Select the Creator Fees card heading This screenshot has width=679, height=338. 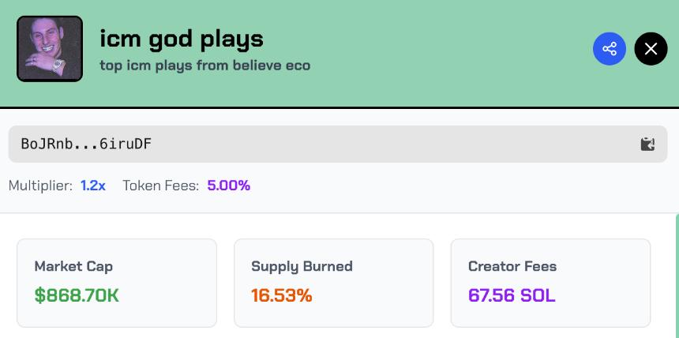click(x=512, y=266)
